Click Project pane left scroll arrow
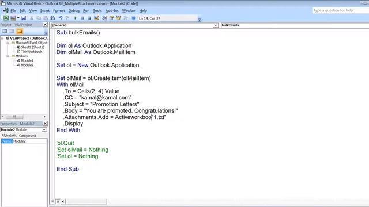 coord(3,117)
